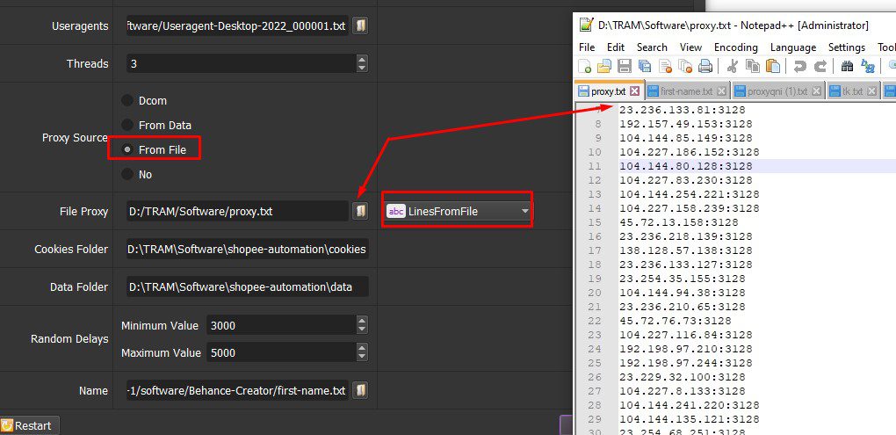This screenshot has width=896, height=435.
Task: Open the Language menu
Action: pos(793,47)
